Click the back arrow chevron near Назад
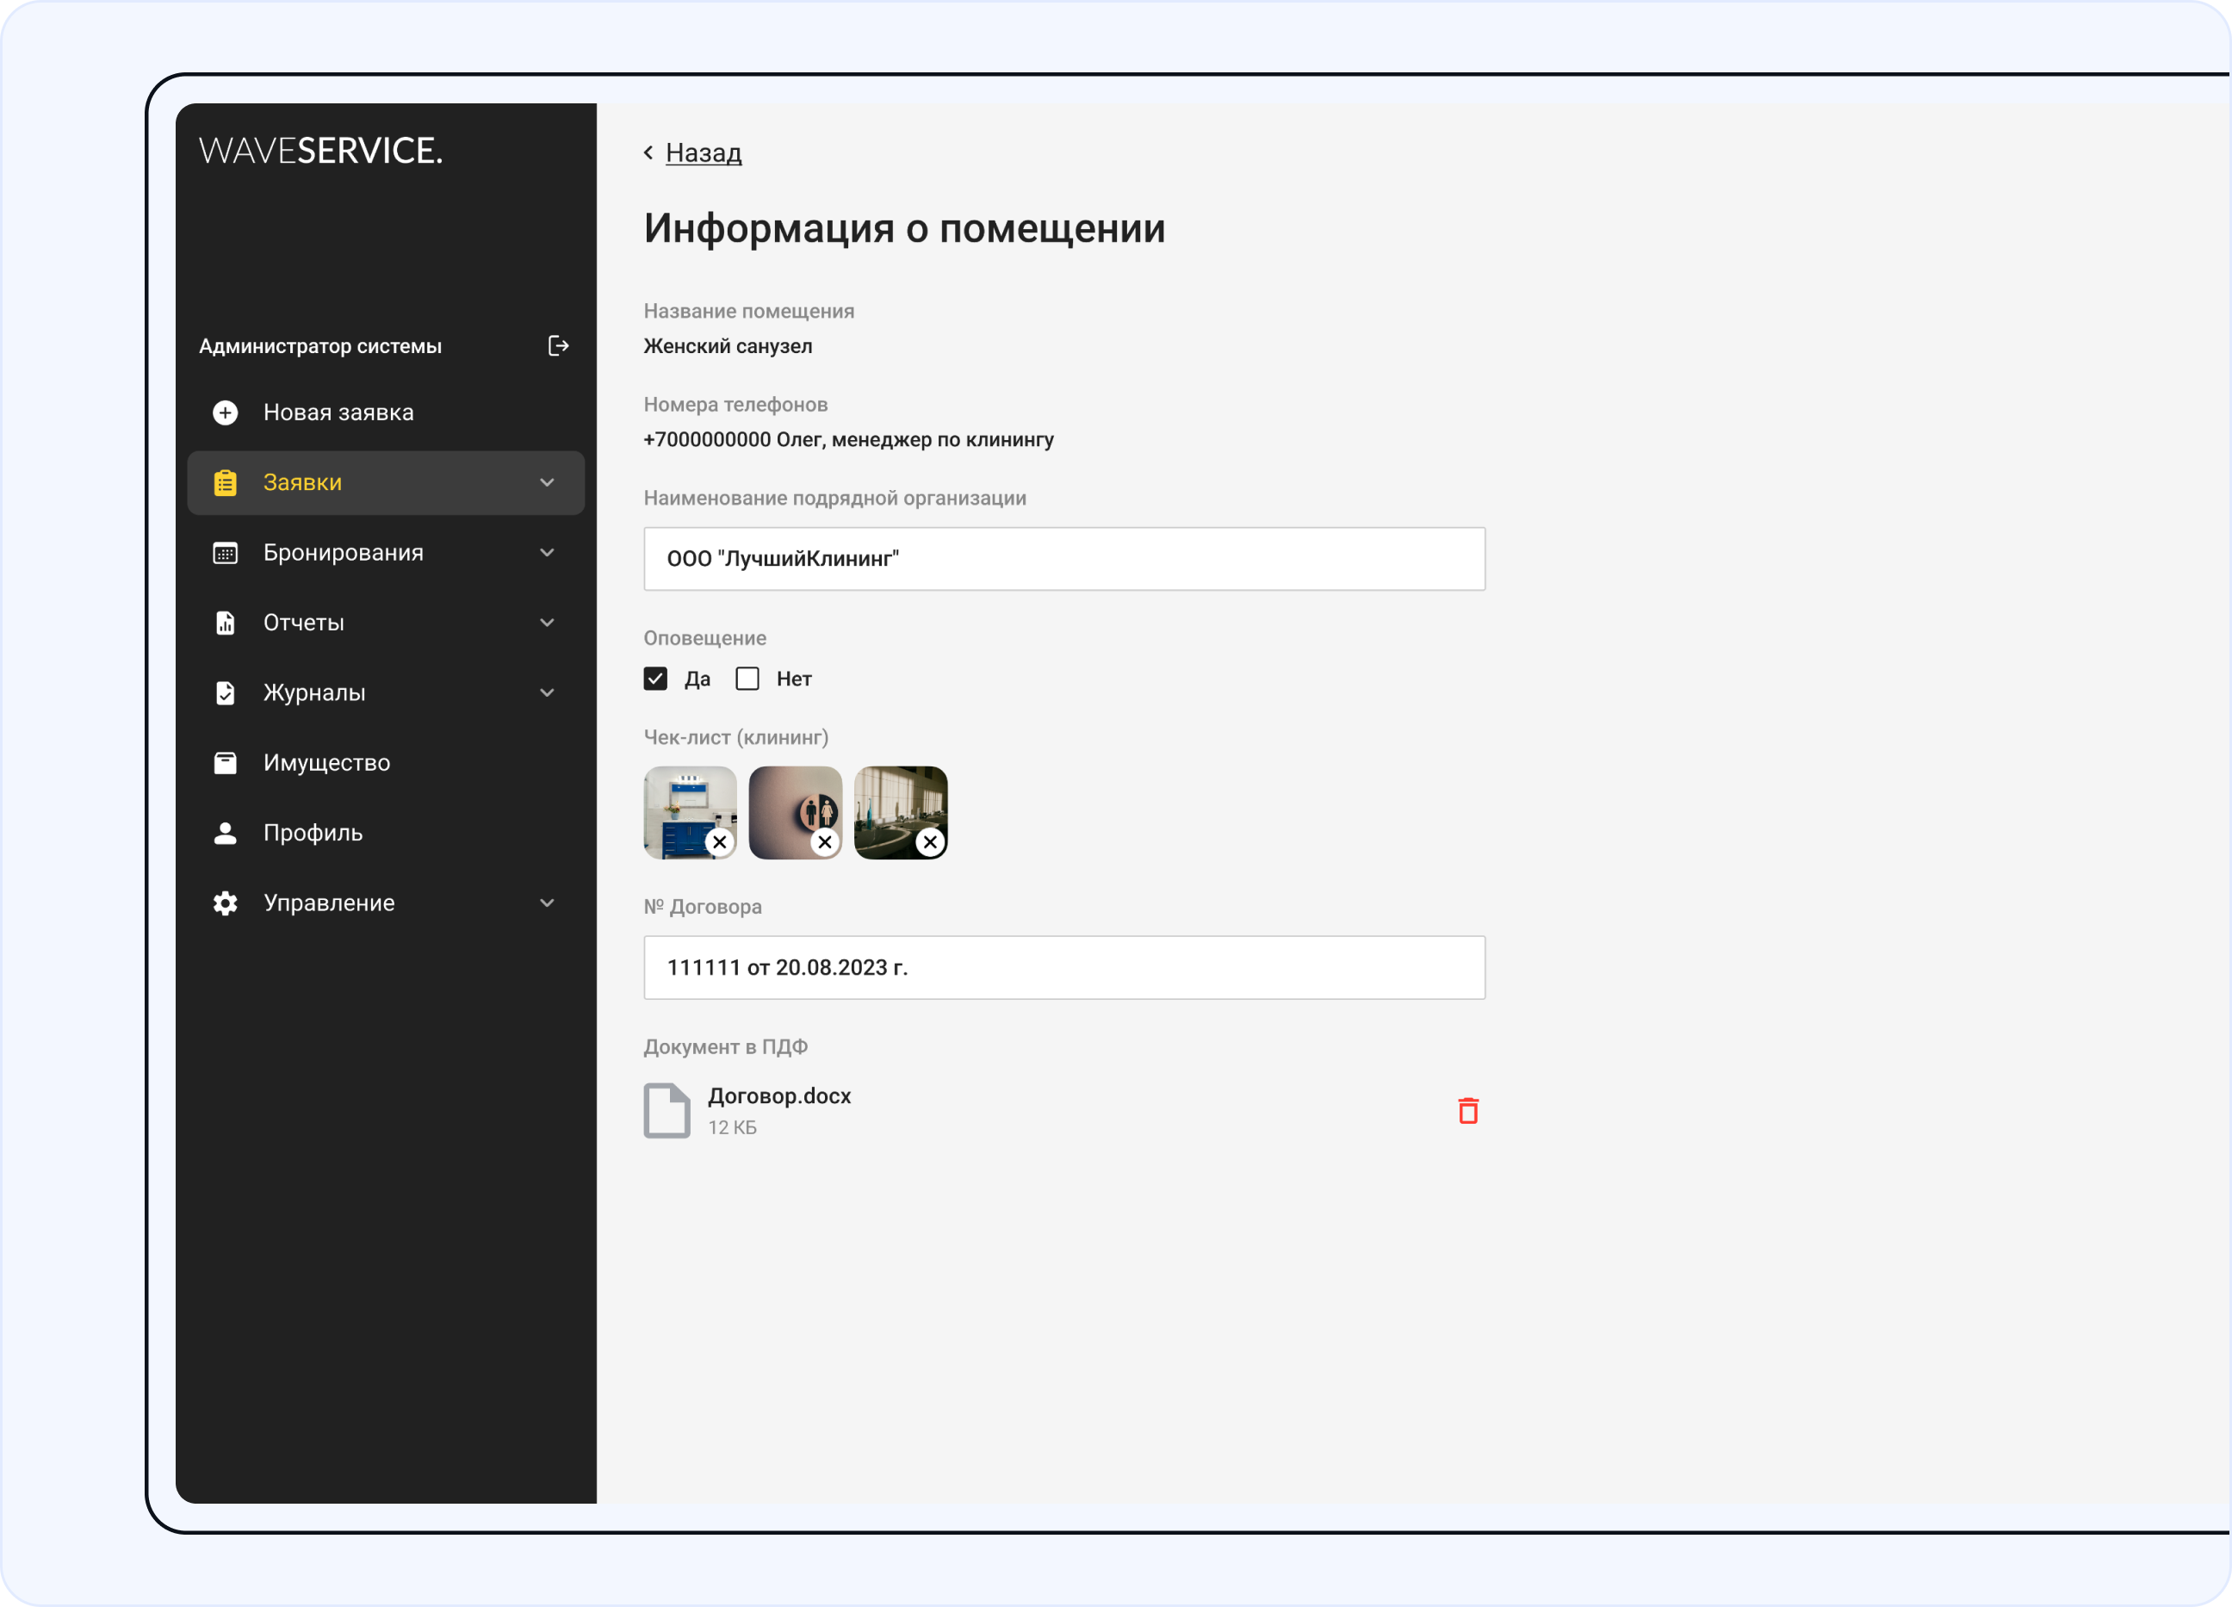The width and height of the screenshot is (2232, 1607). pyautogui.click(x=648, y=152)
